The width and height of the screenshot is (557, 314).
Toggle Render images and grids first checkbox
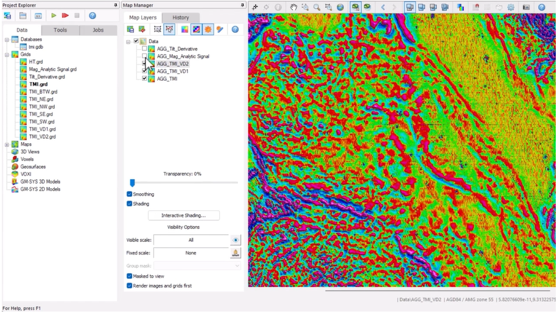(129, 285)
